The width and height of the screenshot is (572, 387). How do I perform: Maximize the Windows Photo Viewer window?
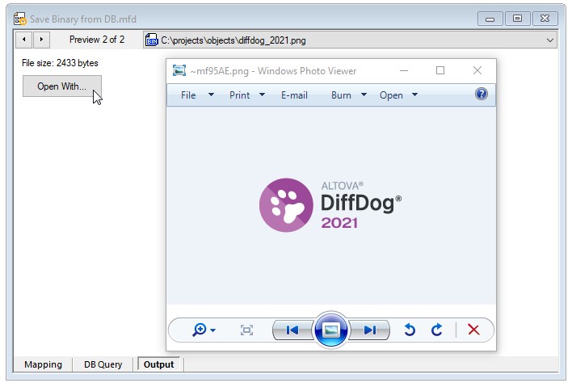[440, 70]
